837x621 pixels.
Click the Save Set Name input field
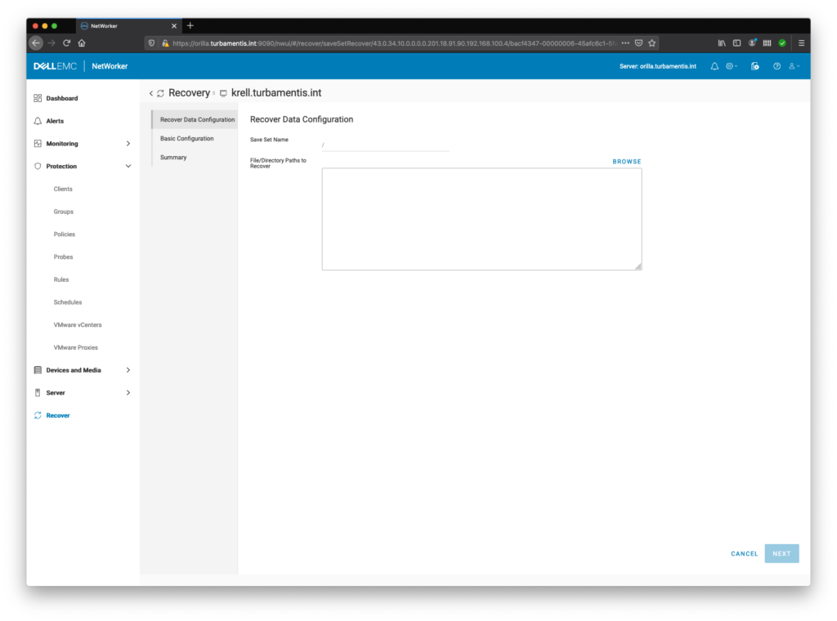coord(384,145)
